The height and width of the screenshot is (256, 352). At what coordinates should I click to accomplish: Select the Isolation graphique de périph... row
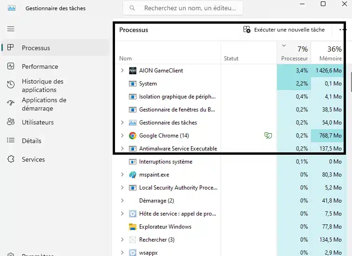[229, 97]
